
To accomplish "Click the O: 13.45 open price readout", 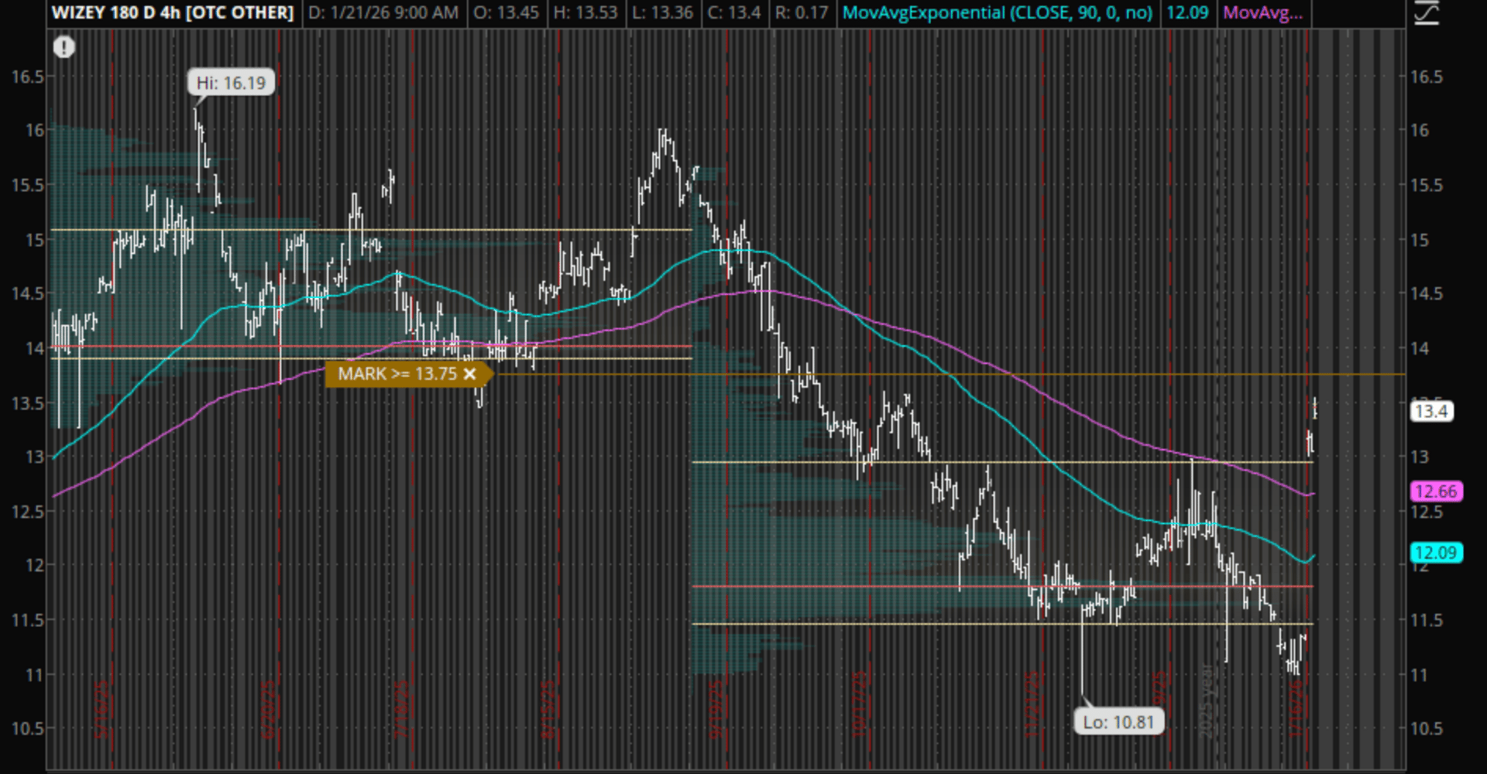I will point(507,13).
